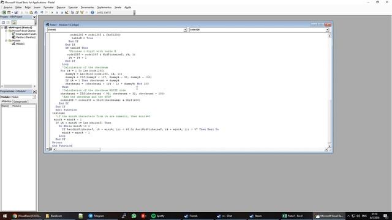Open the Depurar menu
392x220 pixels.
61,7
